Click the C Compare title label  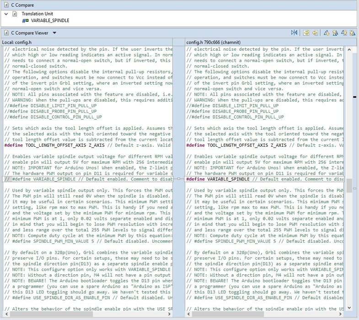coord(22,5)
